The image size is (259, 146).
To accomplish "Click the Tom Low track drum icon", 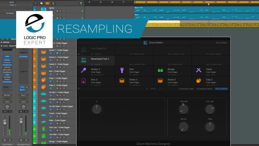I will pyautogui.click(x=44, y=129).
